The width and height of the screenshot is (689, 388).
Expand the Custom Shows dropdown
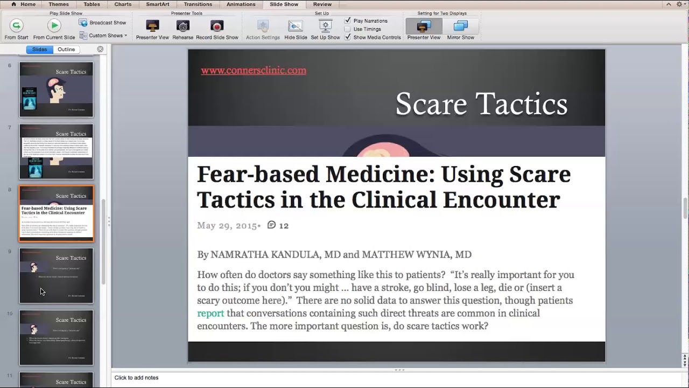[x=125, y=36]
